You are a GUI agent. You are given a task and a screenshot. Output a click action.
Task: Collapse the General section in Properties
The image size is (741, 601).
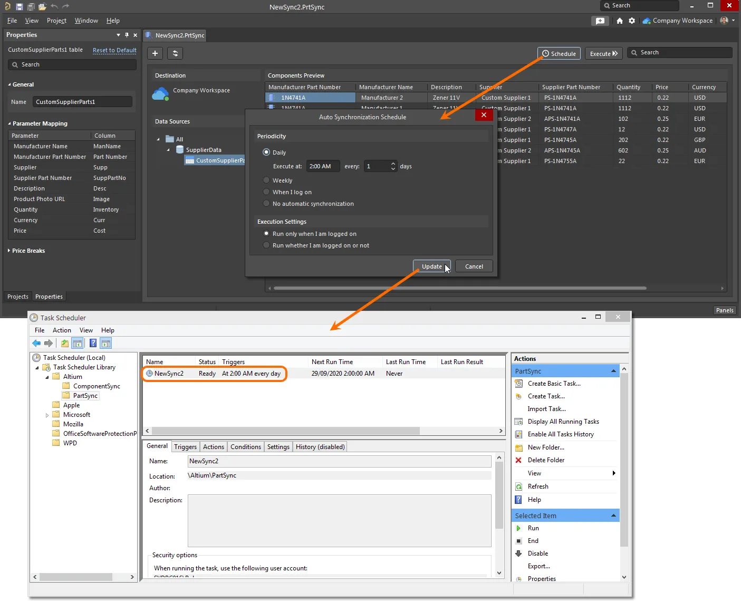click(x=9, y=84)
